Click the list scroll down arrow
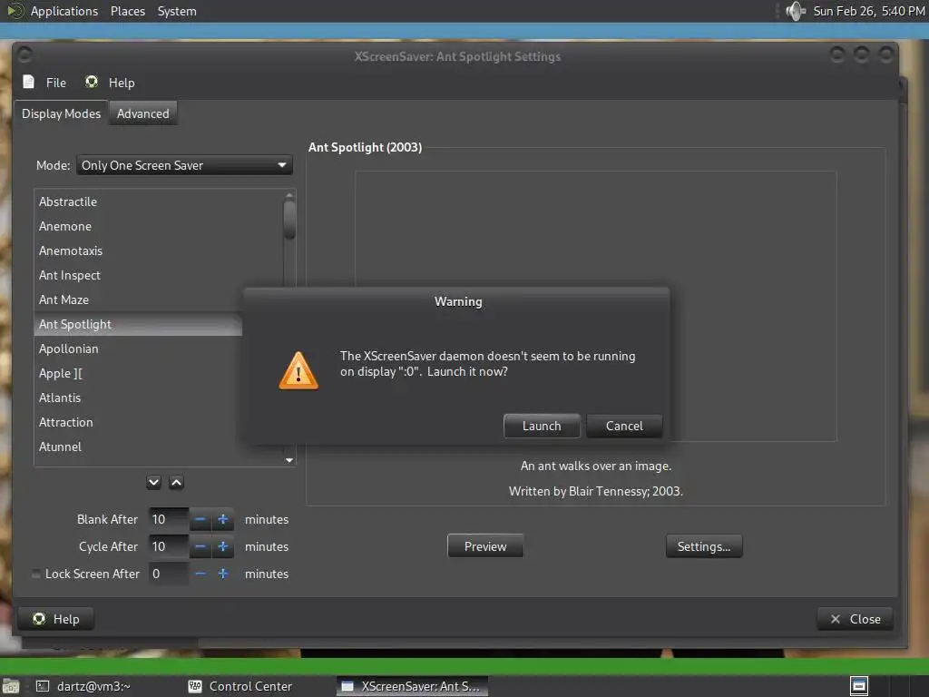929x697 pixels. point(289,460)
